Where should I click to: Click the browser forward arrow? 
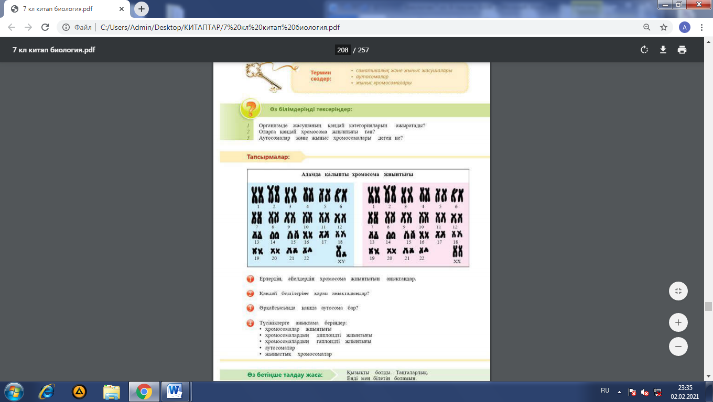pyautogui.click(x=28, y=27)
